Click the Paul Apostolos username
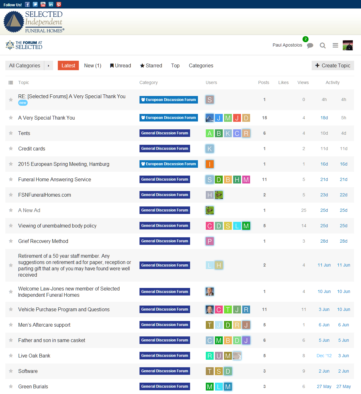361x394 pixels. [287, 45]
